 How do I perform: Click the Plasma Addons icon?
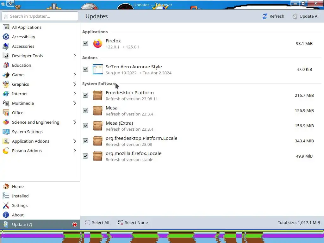coord(6,151)
